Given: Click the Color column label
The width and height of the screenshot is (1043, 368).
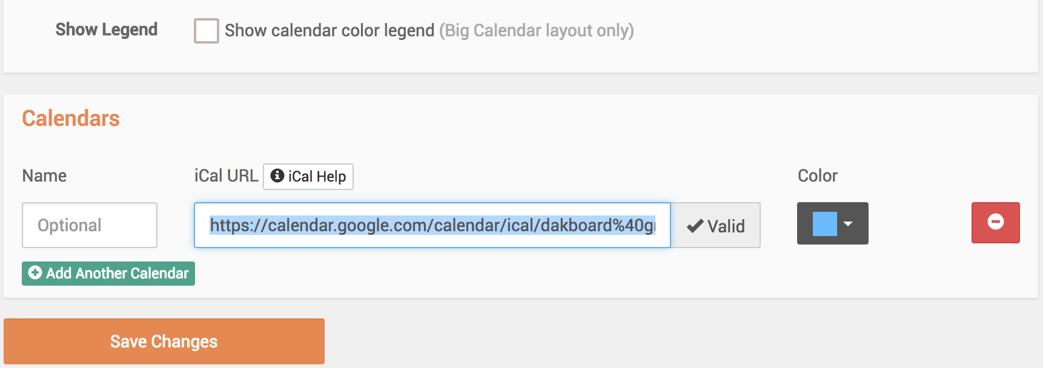Looking at the screenshot, I should 817,176.
